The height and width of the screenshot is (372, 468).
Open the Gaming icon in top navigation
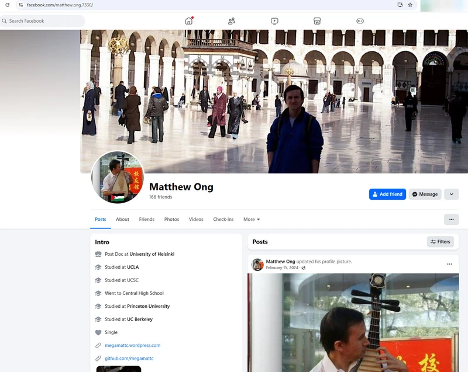(360, 21)
